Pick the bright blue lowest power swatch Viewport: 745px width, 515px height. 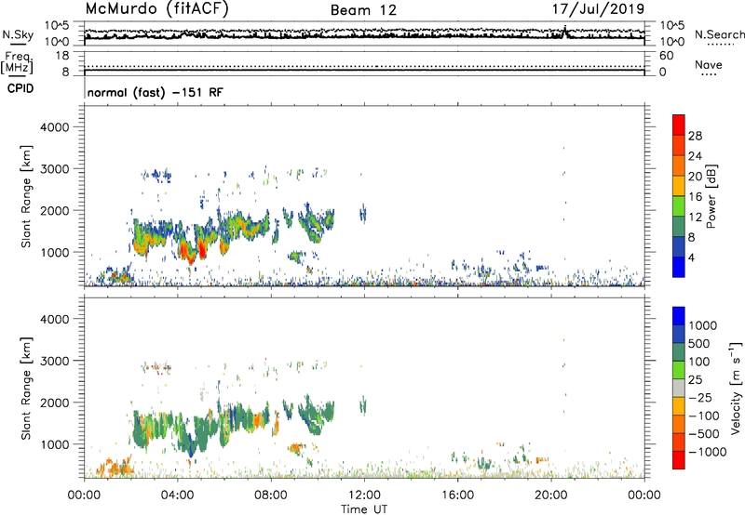679,267
